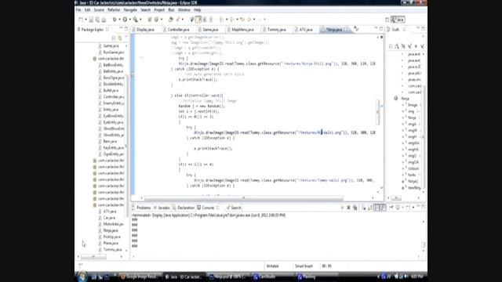Click Remove Launch in Console toolbar
502x282 pixels.
348,208
